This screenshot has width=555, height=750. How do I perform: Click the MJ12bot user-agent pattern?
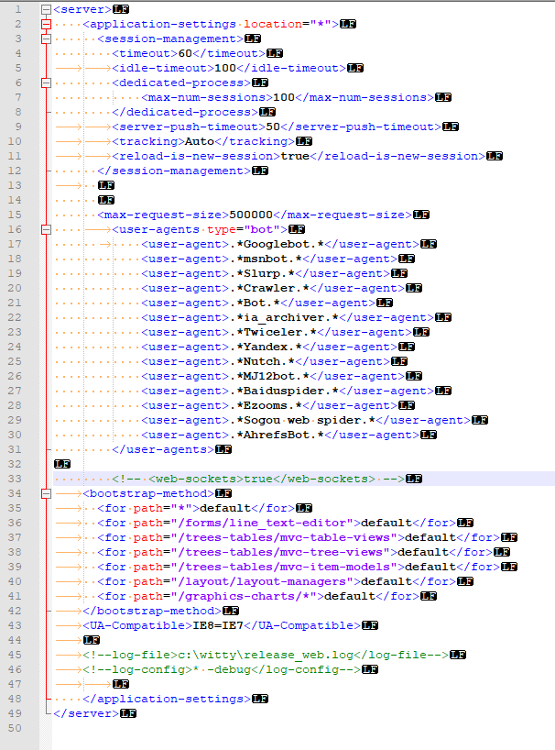tap(270, 377)
